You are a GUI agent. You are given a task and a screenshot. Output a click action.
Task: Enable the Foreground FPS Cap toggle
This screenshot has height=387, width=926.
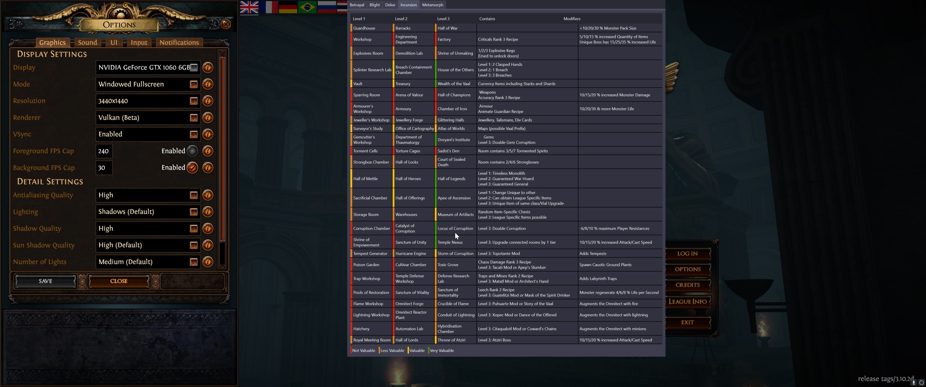click(x=192, y=151)
